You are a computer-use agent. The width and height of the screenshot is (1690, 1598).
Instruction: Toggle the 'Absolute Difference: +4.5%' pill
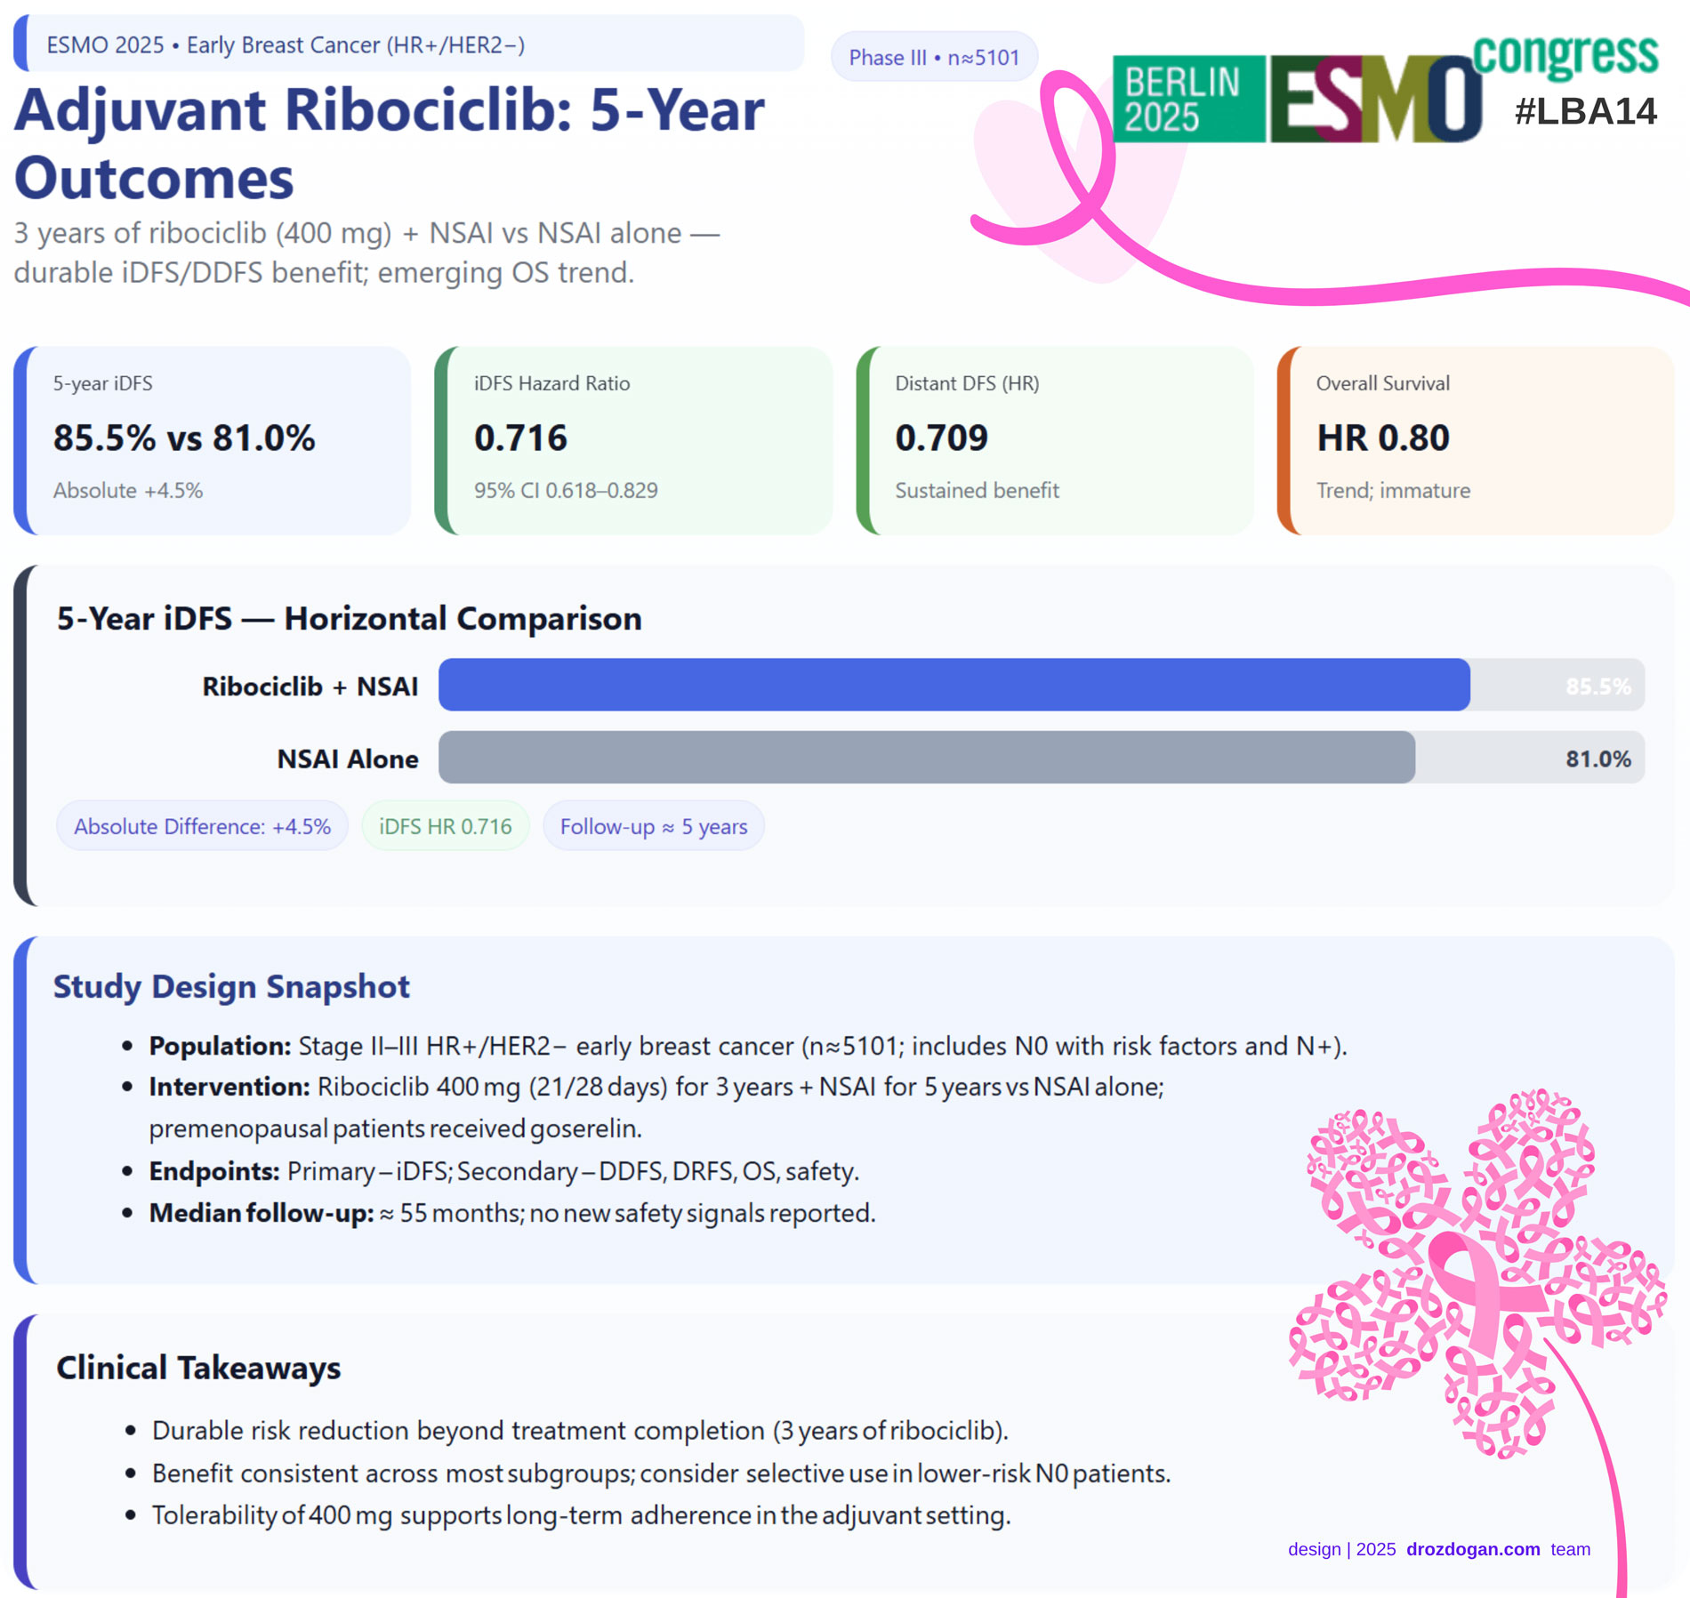[x=201, y=826]
